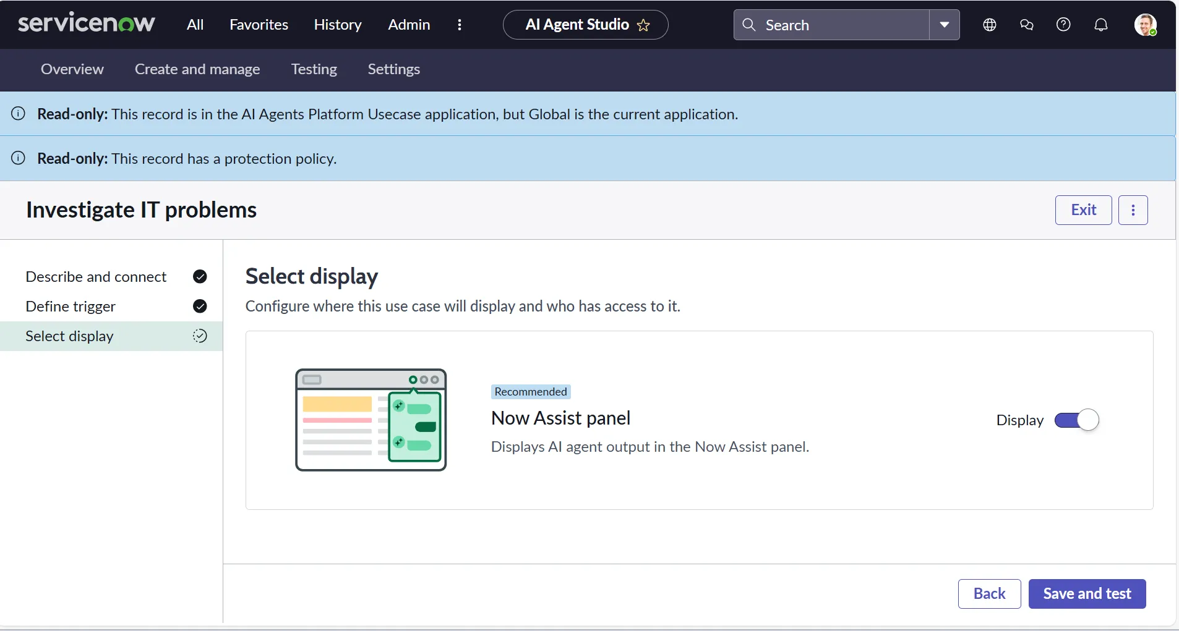
Task: Toggle the Display switch off
Action: [1076, 420]
